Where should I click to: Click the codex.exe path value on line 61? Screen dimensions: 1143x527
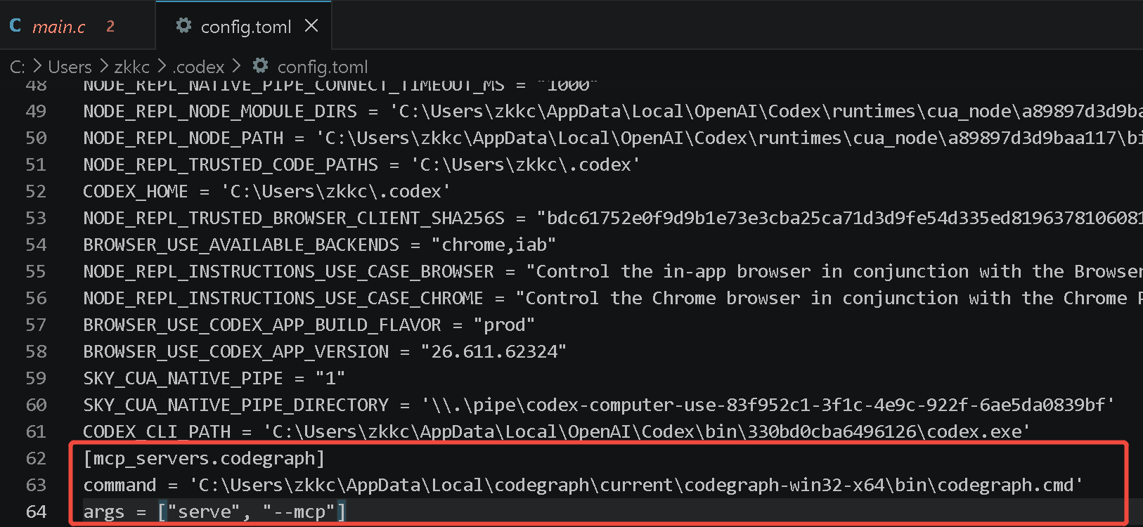point(647,431)
